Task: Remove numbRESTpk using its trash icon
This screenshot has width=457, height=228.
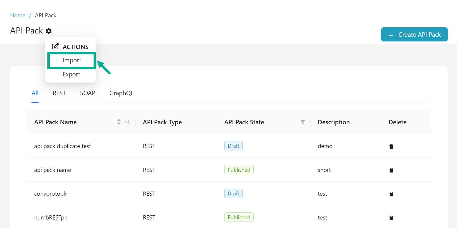Action: [391, 218]
